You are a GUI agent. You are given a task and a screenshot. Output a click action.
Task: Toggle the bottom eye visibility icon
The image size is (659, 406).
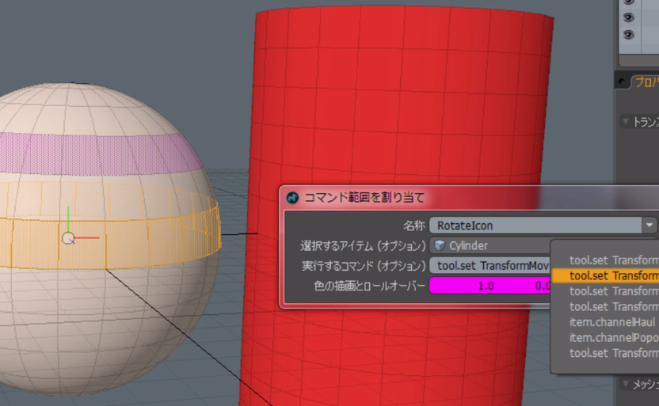click(629, 35)
